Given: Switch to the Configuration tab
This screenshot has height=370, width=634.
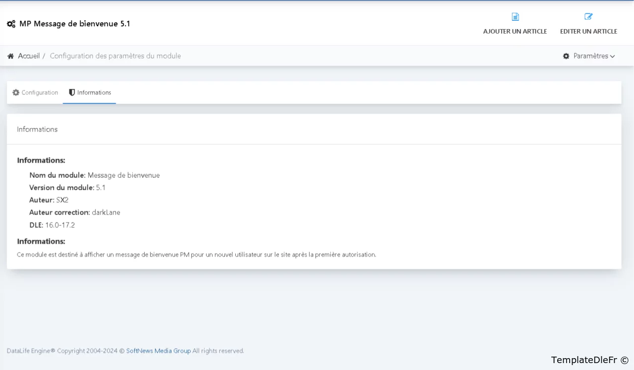Looking at the screenshot, I should (35, 93).
